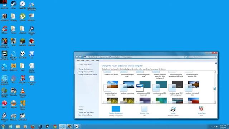229x129 pixels.
Task: Click theme list scrollbar up arrow
Action: [x=215, y=72]
